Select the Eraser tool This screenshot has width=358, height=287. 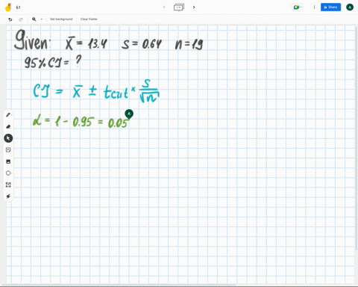[x=8, y=126]
